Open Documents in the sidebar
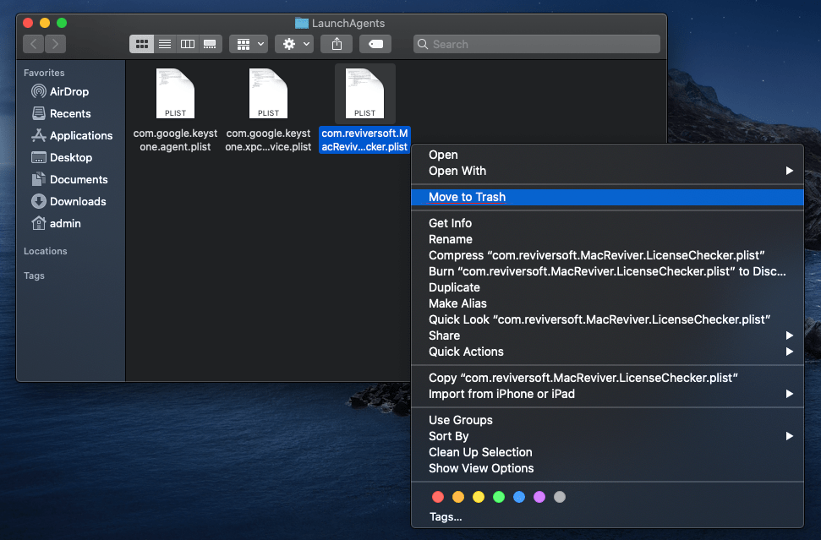This screenshot has height=540, width=821. 69,179
